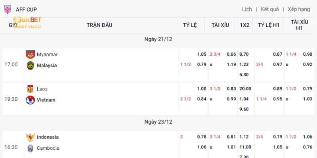The width and height of the screenshot is (317, 158).
Task: Pick the 1X2 odds 20.00 for Laos
Action: [244, 89]
